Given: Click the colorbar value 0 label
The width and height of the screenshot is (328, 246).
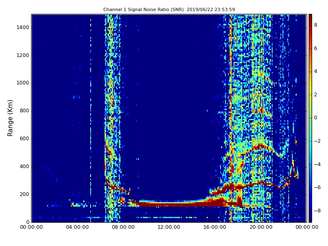Looking at the screenshot, I should click(x=316, y=118).
